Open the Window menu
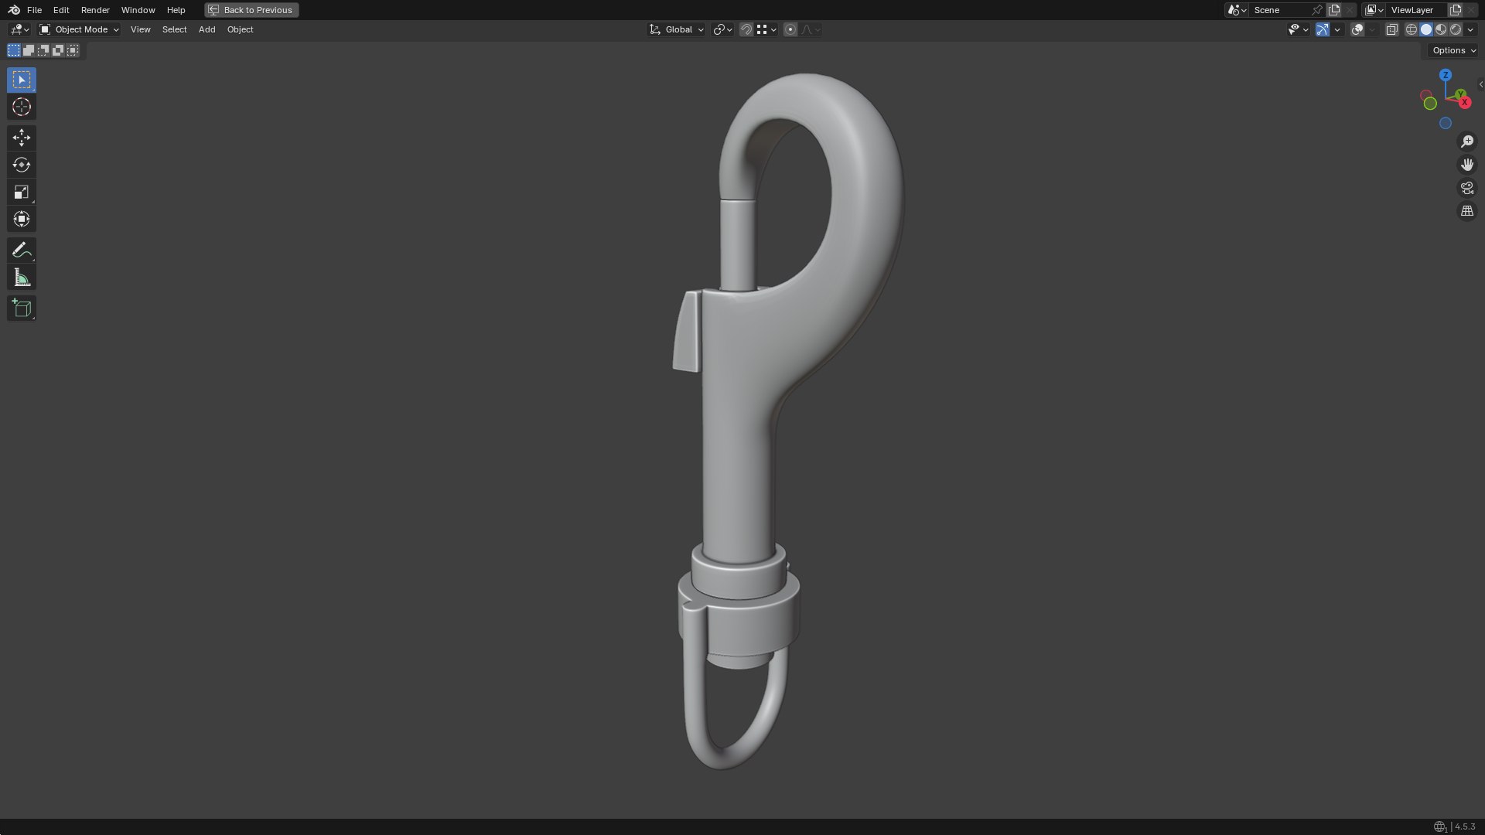Image resolution: width=1485 pixels, height=835 pixels. [x=138, y=10]
